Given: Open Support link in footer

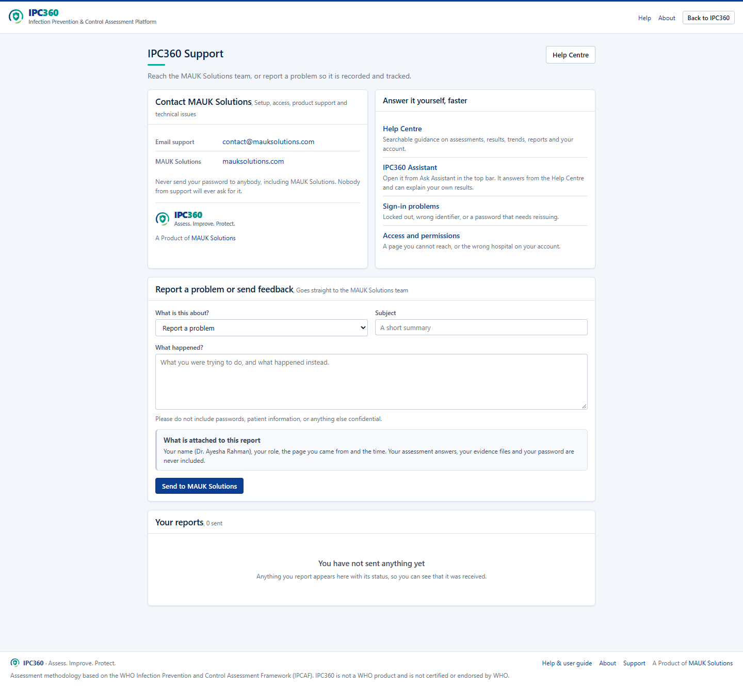Looking at the screenshot, I should point(634,663).
